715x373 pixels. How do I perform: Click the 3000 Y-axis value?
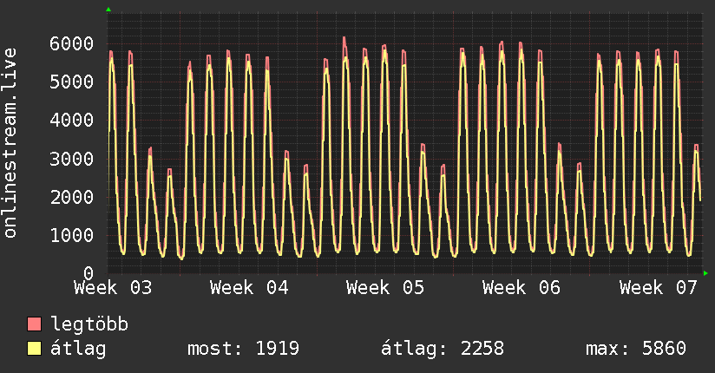tap(72, 159)
